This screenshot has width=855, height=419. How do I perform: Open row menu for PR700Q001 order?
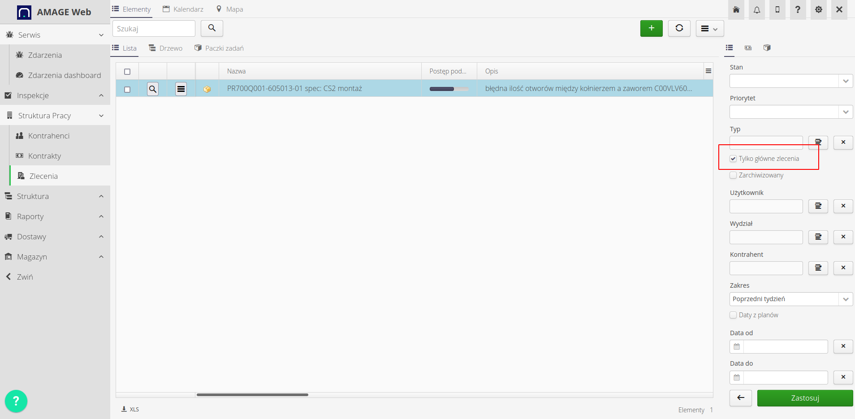click(181, 89)
